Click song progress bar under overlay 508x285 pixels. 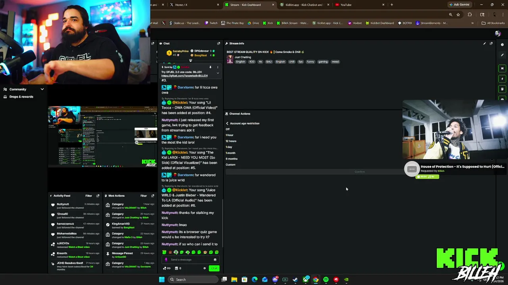pos(427,177)
